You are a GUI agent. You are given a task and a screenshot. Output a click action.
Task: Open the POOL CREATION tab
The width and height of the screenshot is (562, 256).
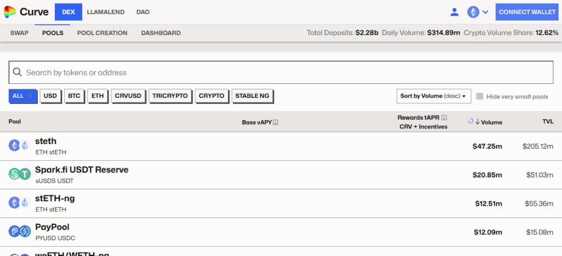point(102,33)
